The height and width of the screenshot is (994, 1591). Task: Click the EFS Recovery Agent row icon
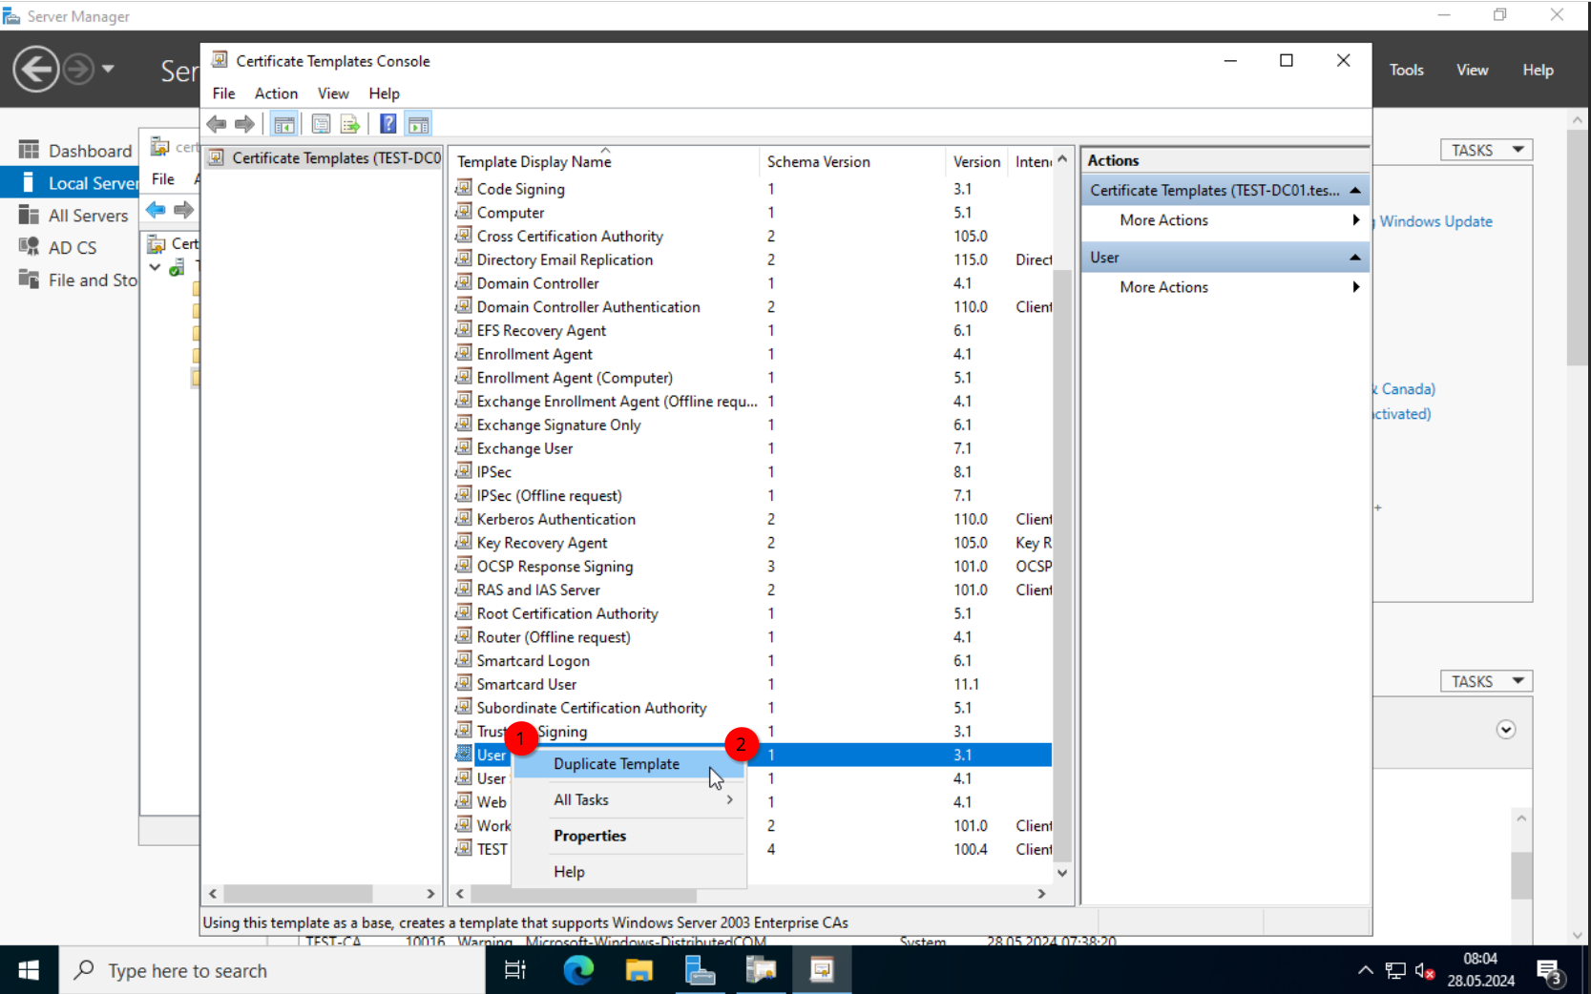(x=464, y=330)
